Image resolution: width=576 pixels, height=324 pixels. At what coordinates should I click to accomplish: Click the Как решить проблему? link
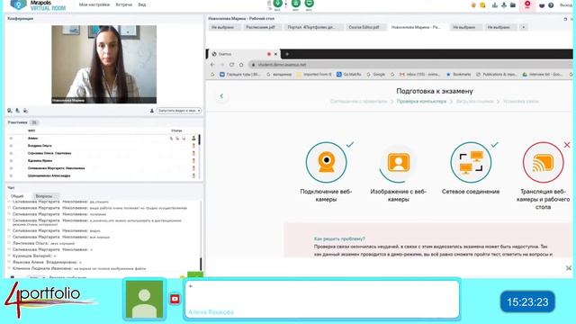(339, 238)
